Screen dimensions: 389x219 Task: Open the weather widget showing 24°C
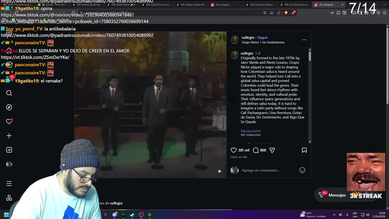tap(313, 215)
